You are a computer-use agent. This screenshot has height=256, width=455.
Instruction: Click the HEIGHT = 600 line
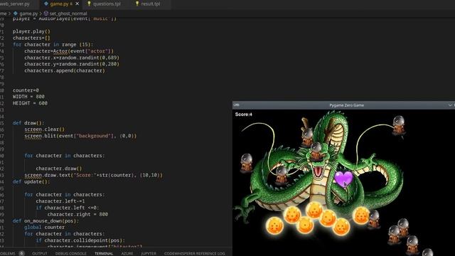[x=30, y=103]
